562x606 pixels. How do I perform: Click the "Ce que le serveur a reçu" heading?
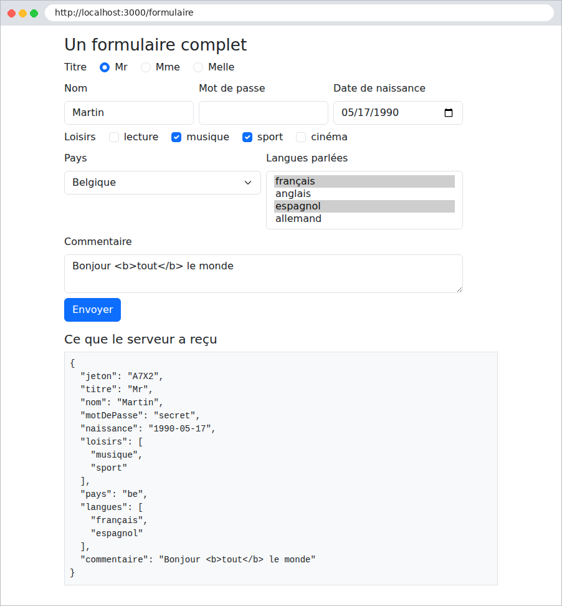[x=141, y=339]
